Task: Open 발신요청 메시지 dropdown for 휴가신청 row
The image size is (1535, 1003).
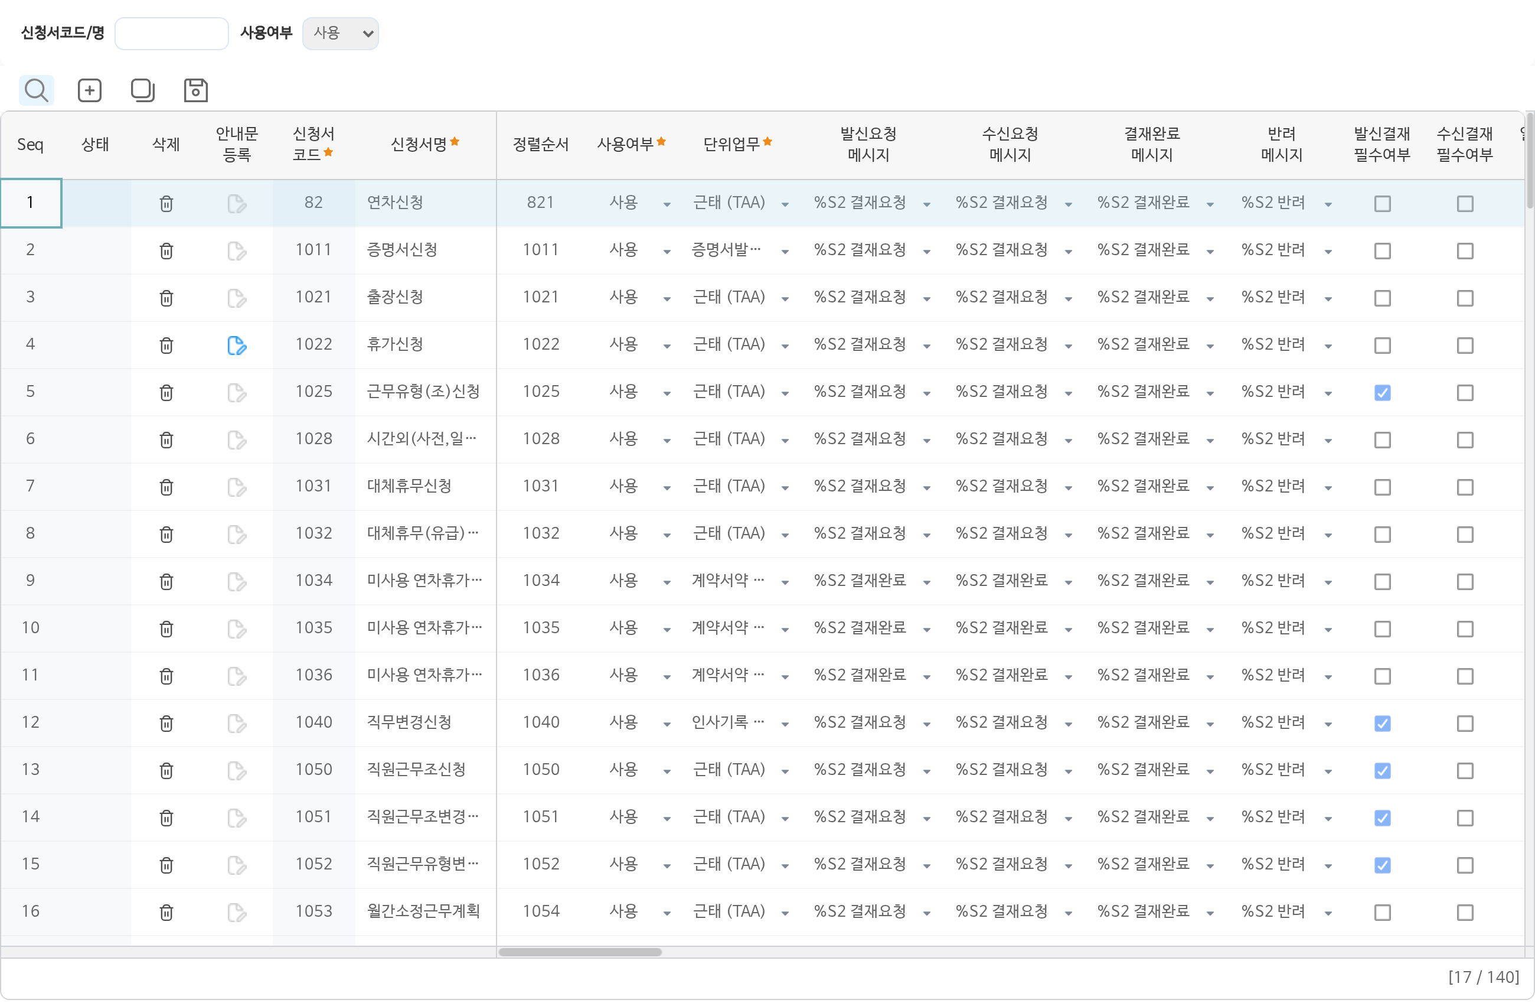Action: (x=927, y=346)
